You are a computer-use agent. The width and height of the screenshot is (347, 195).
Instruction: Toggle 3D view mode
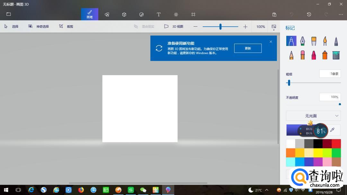[x=174, y=27]
